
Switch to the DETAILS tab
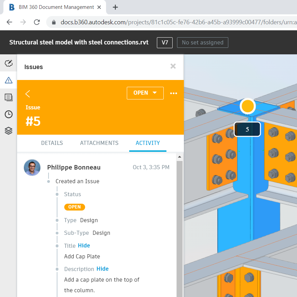52,143
